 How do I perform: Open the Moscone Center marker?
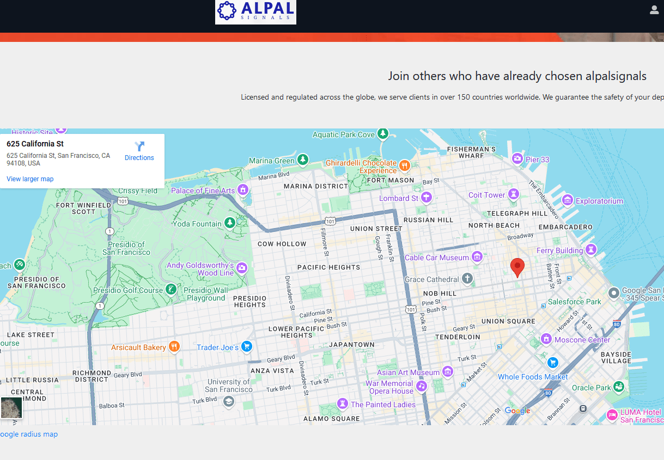[546, 340]
